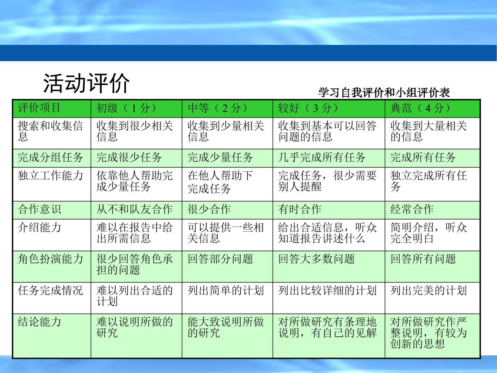Select the cell 回答部分问题
This screenshot has height=373, width=497.
[227, 266]
